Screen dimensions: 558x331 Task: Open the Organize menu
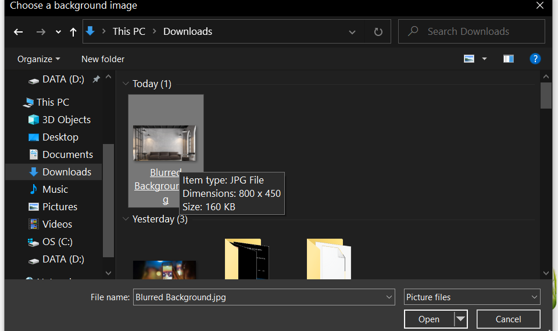pyautogui.click(x=39, y=59)
